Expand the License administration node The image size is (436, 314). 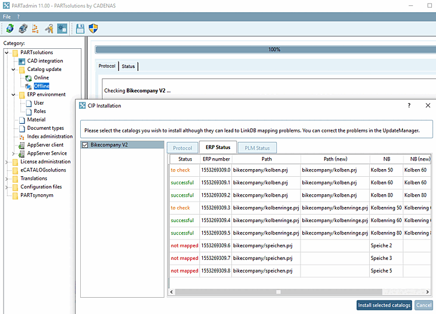pyautogui.click(x=6, y=162)
